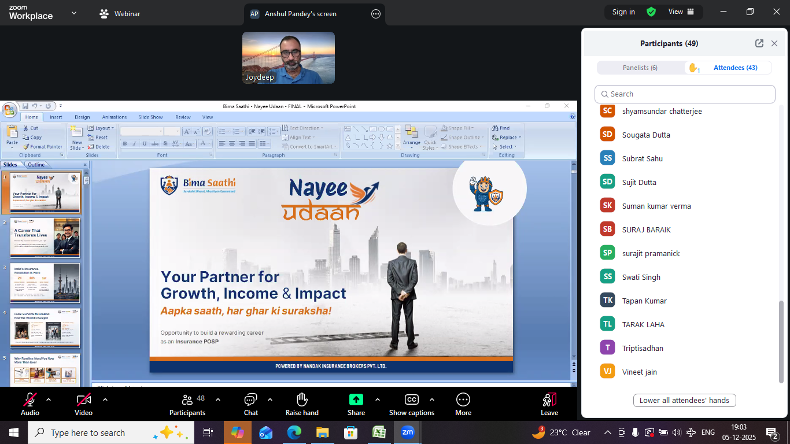Image resolution: width=790 pixels, height=444 pixels.
Task: Pop out the Participants panel
Action: (759, 43)
